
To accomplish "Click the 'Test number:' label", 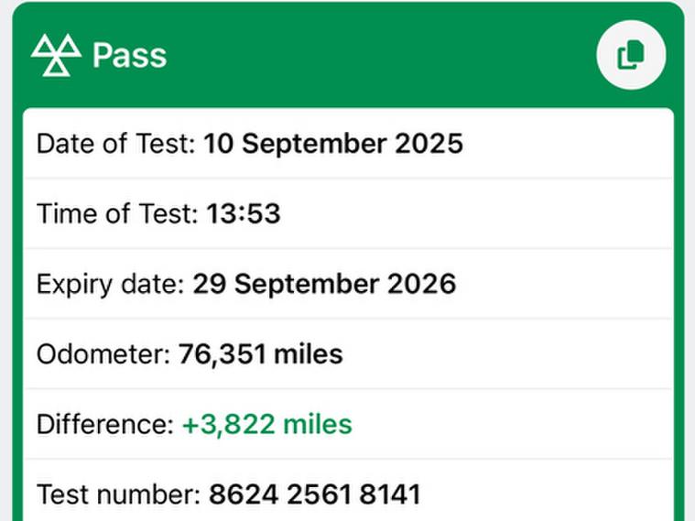I will point(118,495).
